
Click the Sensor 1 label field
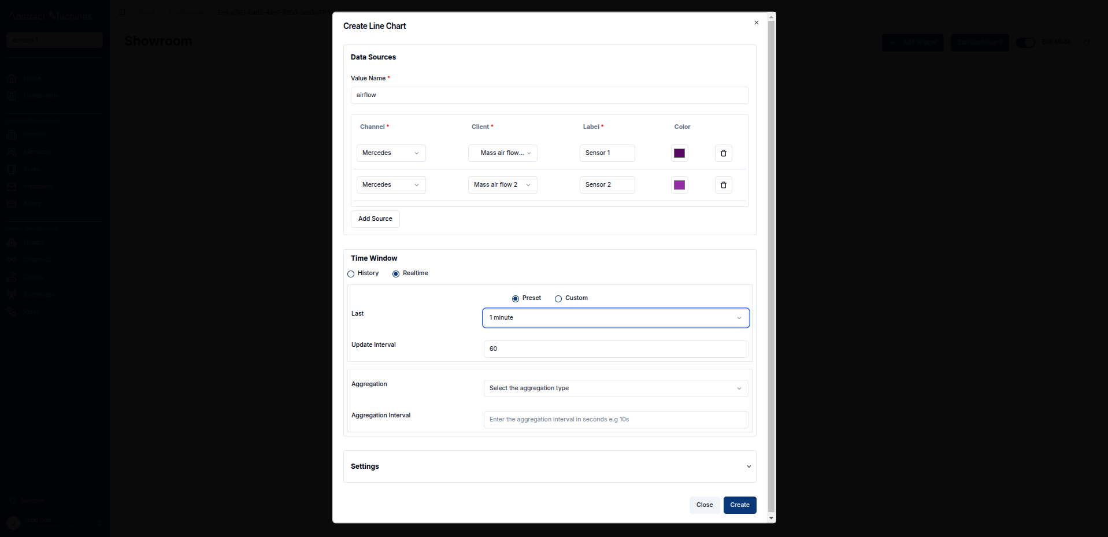(607, 153)
